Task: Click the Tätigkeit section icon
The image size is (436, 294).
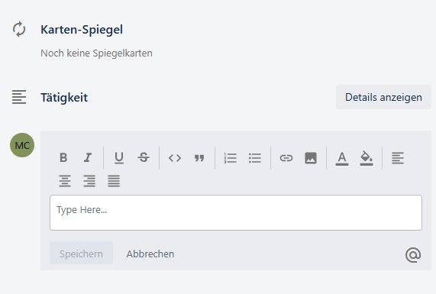Action: click(x=19, y=97)
